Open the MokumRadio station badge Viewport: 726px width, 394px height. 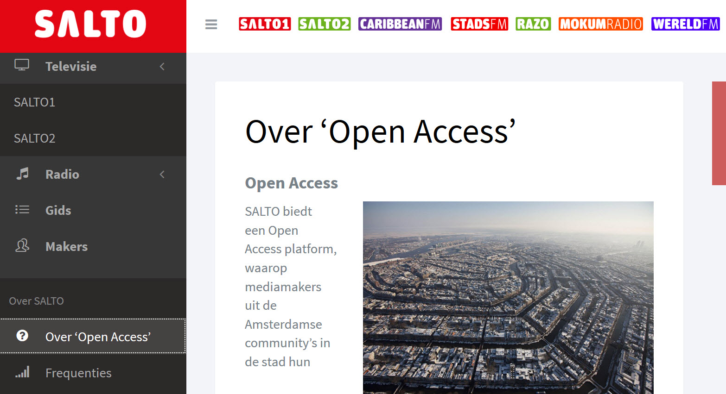click(x=601, y=24)
